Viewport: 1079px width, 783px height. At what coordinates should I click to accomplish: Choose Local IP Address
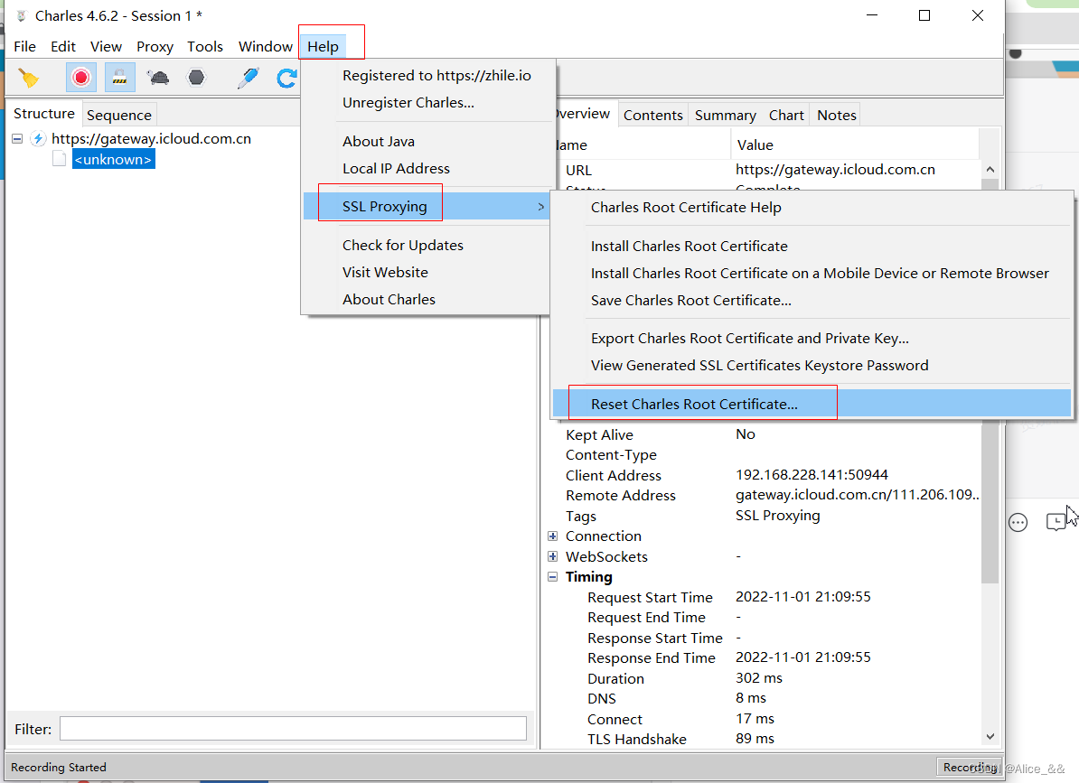[397, 168]
